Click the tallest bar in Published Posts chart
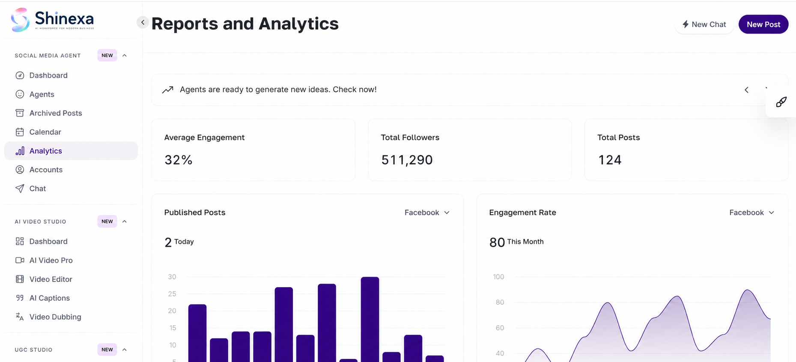The image size is (796, 362). tap(370, 319)
